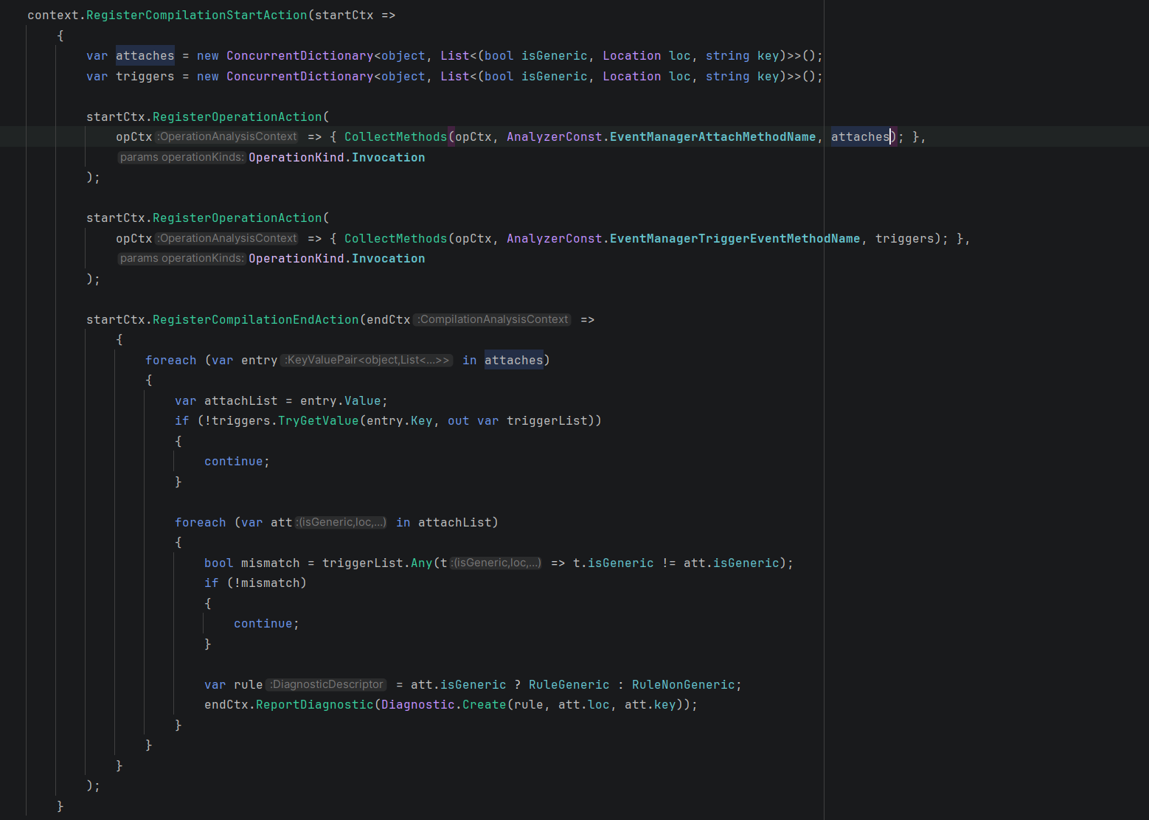The image size is (1149, 820).
Task: Click mismatch in the bool declaration
Action: [271, 563]
